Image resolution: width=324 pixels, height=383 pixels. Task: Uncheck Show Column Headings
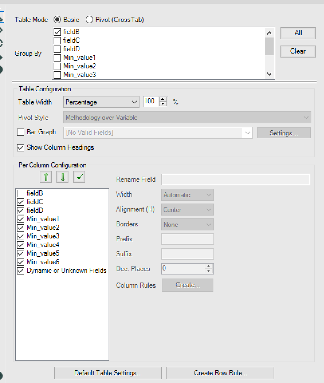(x=20, y=148)
